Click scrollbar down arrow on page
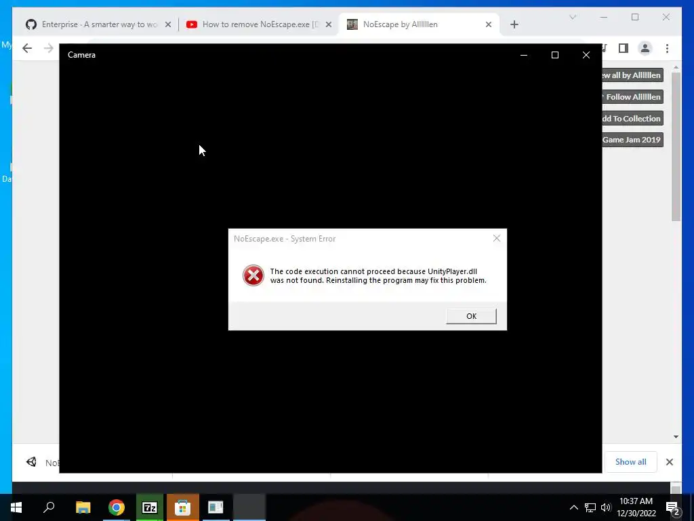The width and height of the screenshot is (694, 521). tap(676, 437)
